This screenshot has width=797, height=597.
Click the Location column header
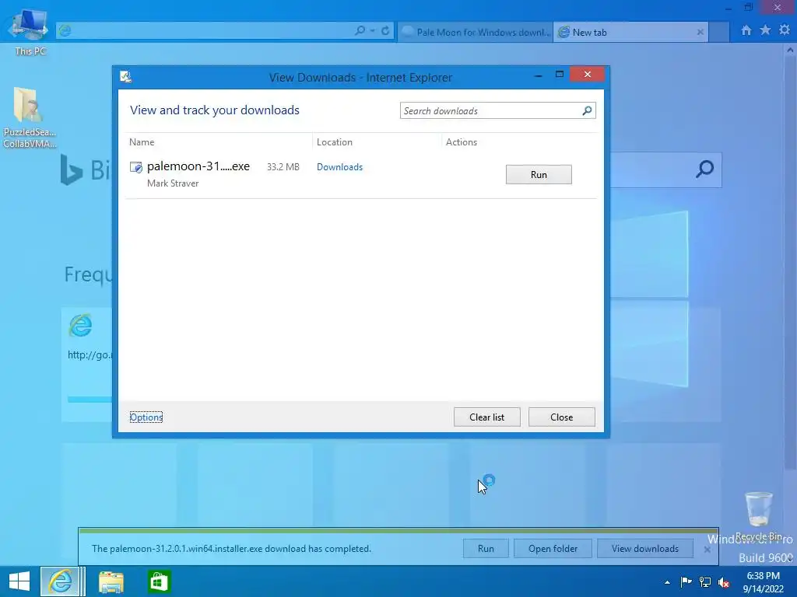(335, 142)
